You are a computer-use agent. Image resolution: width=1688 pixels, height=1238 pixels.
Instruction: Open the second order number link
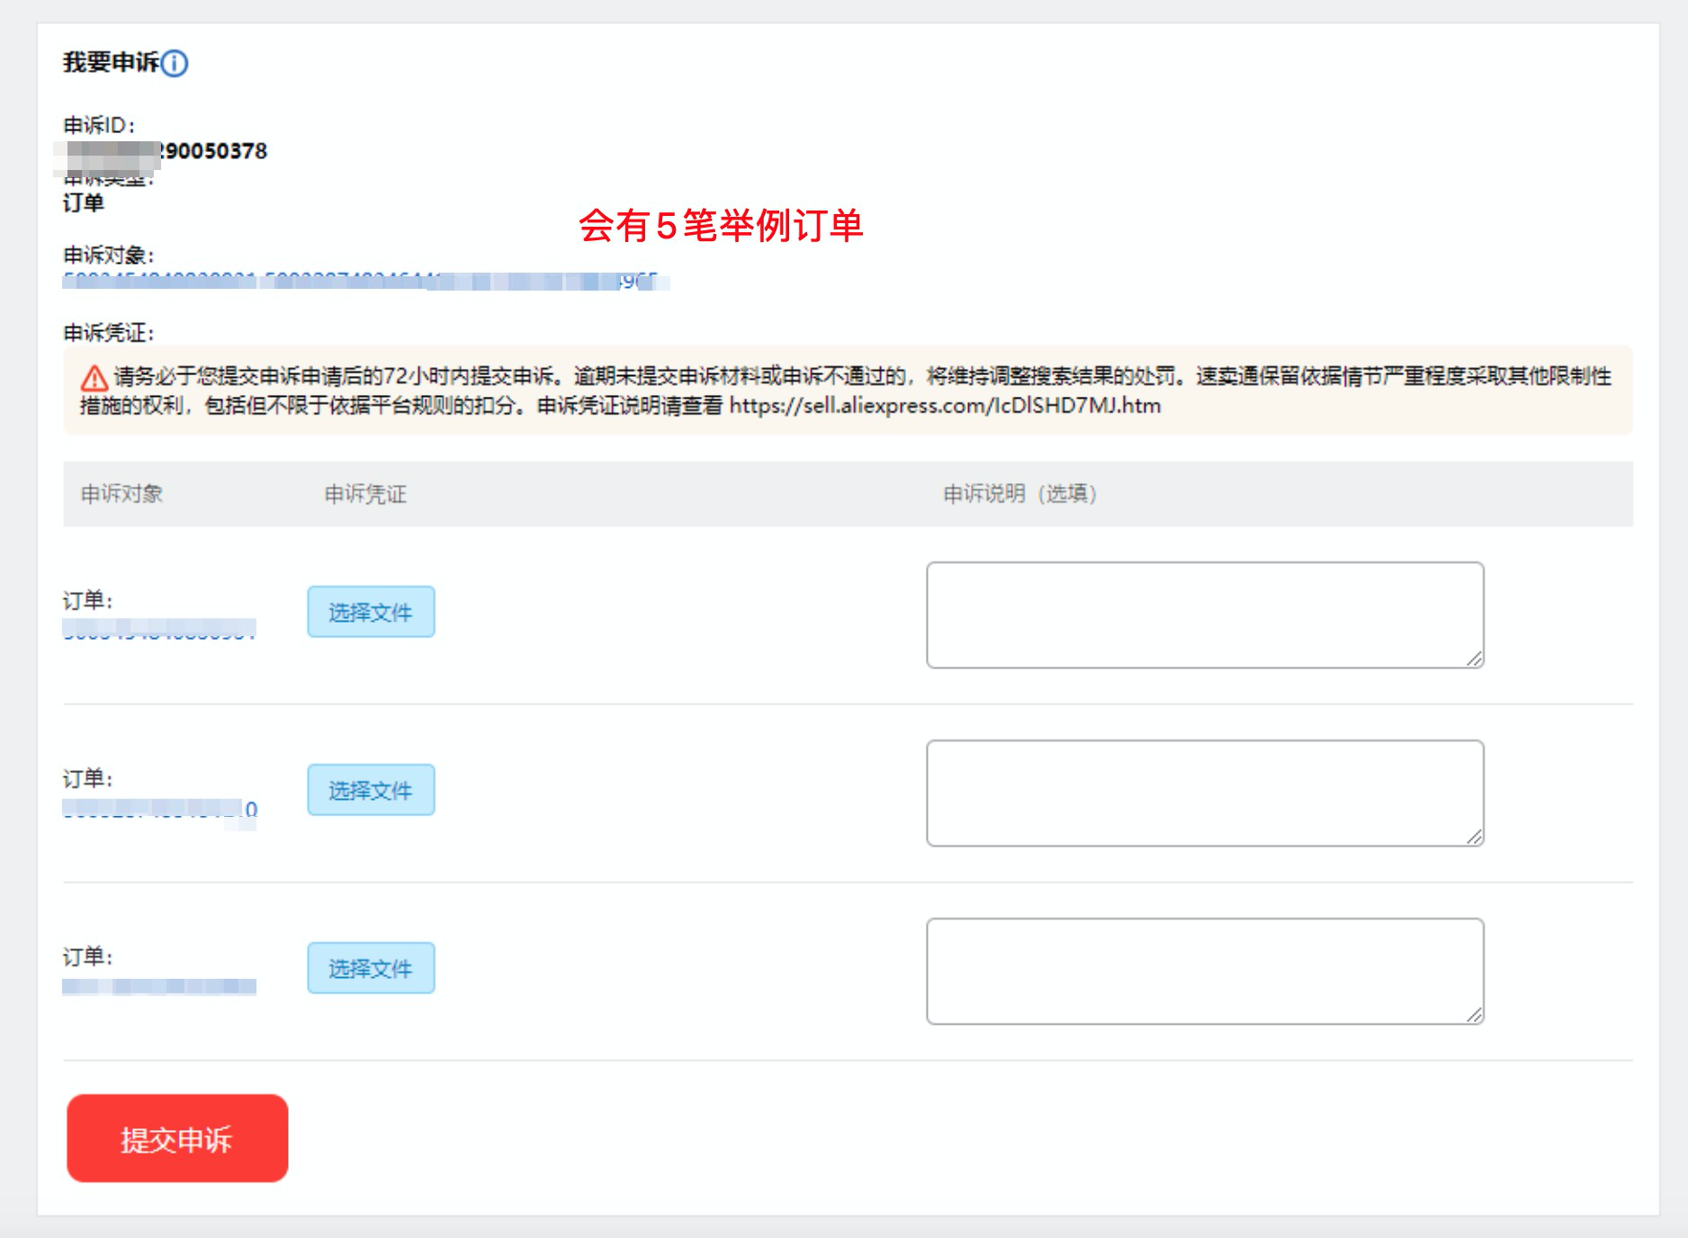tap(159, 808)
